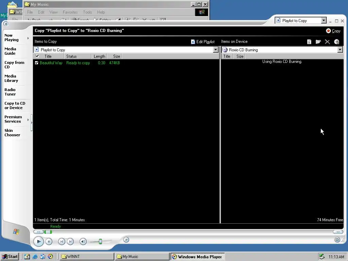348x261 pixels.
Task: Mute the sound with speaker icon
Action: (83, 242)
